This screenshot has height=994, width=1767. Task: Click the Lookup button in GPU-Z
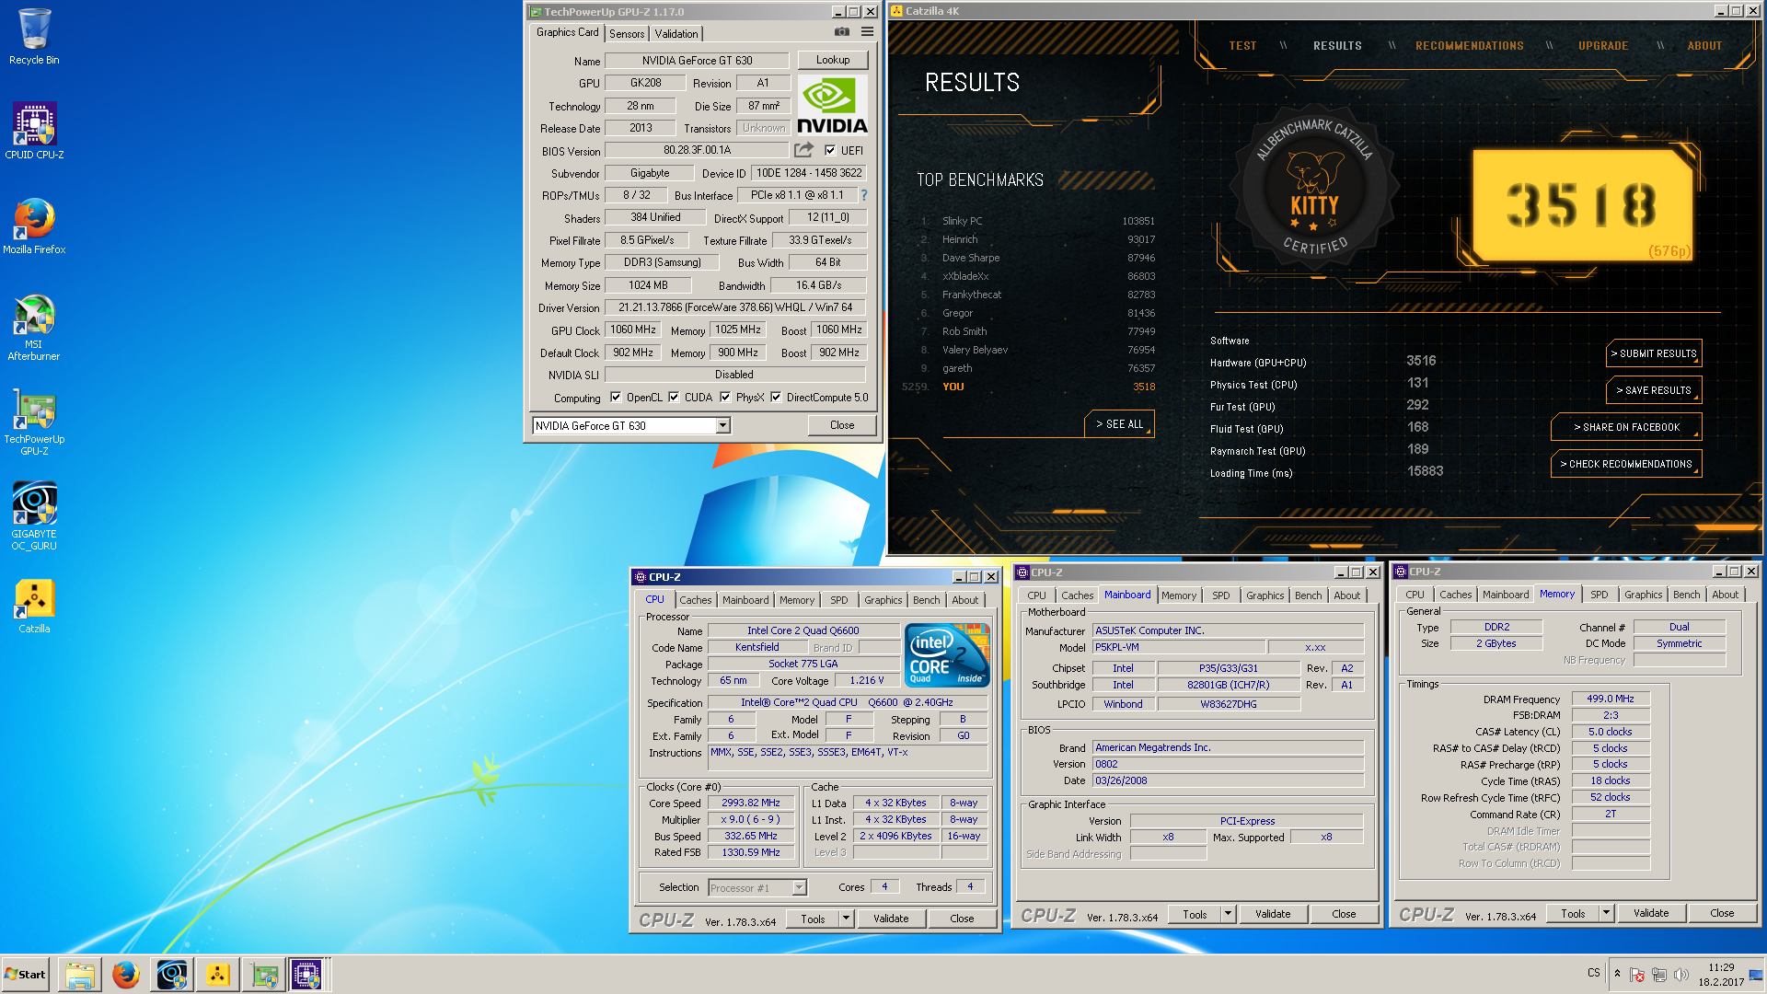pos(833,60)
